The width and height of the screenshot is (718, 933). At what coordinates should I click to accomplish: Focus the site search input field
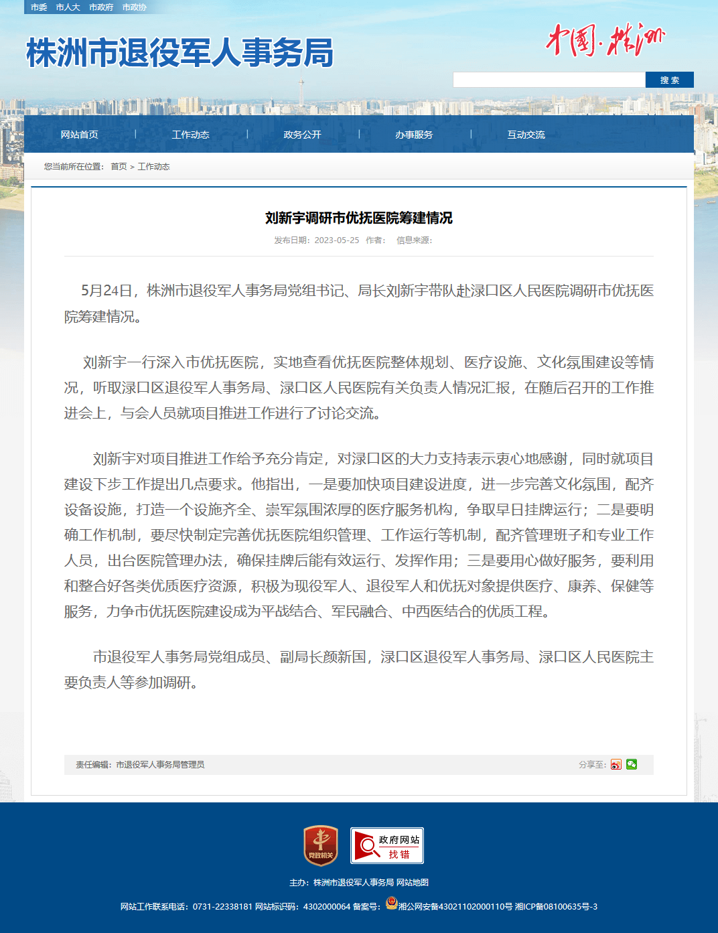[x=549, y=80]
